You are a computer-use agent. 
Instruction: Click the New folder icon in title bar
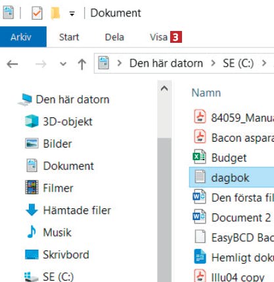(x=55, y=13)
